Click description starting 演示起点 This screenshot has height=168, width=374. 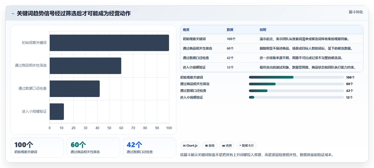pos(304,39)
